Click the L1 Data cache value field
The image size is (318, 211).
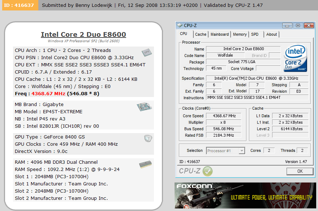click(x=290, y=116)
